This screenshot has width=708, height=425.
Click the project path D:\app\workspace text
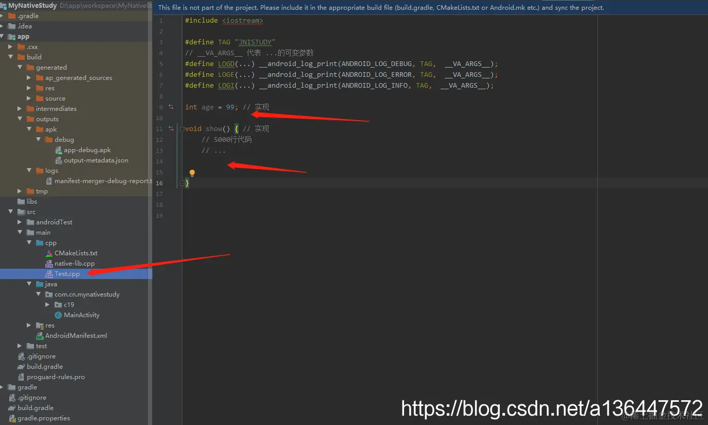coord(106,6)
